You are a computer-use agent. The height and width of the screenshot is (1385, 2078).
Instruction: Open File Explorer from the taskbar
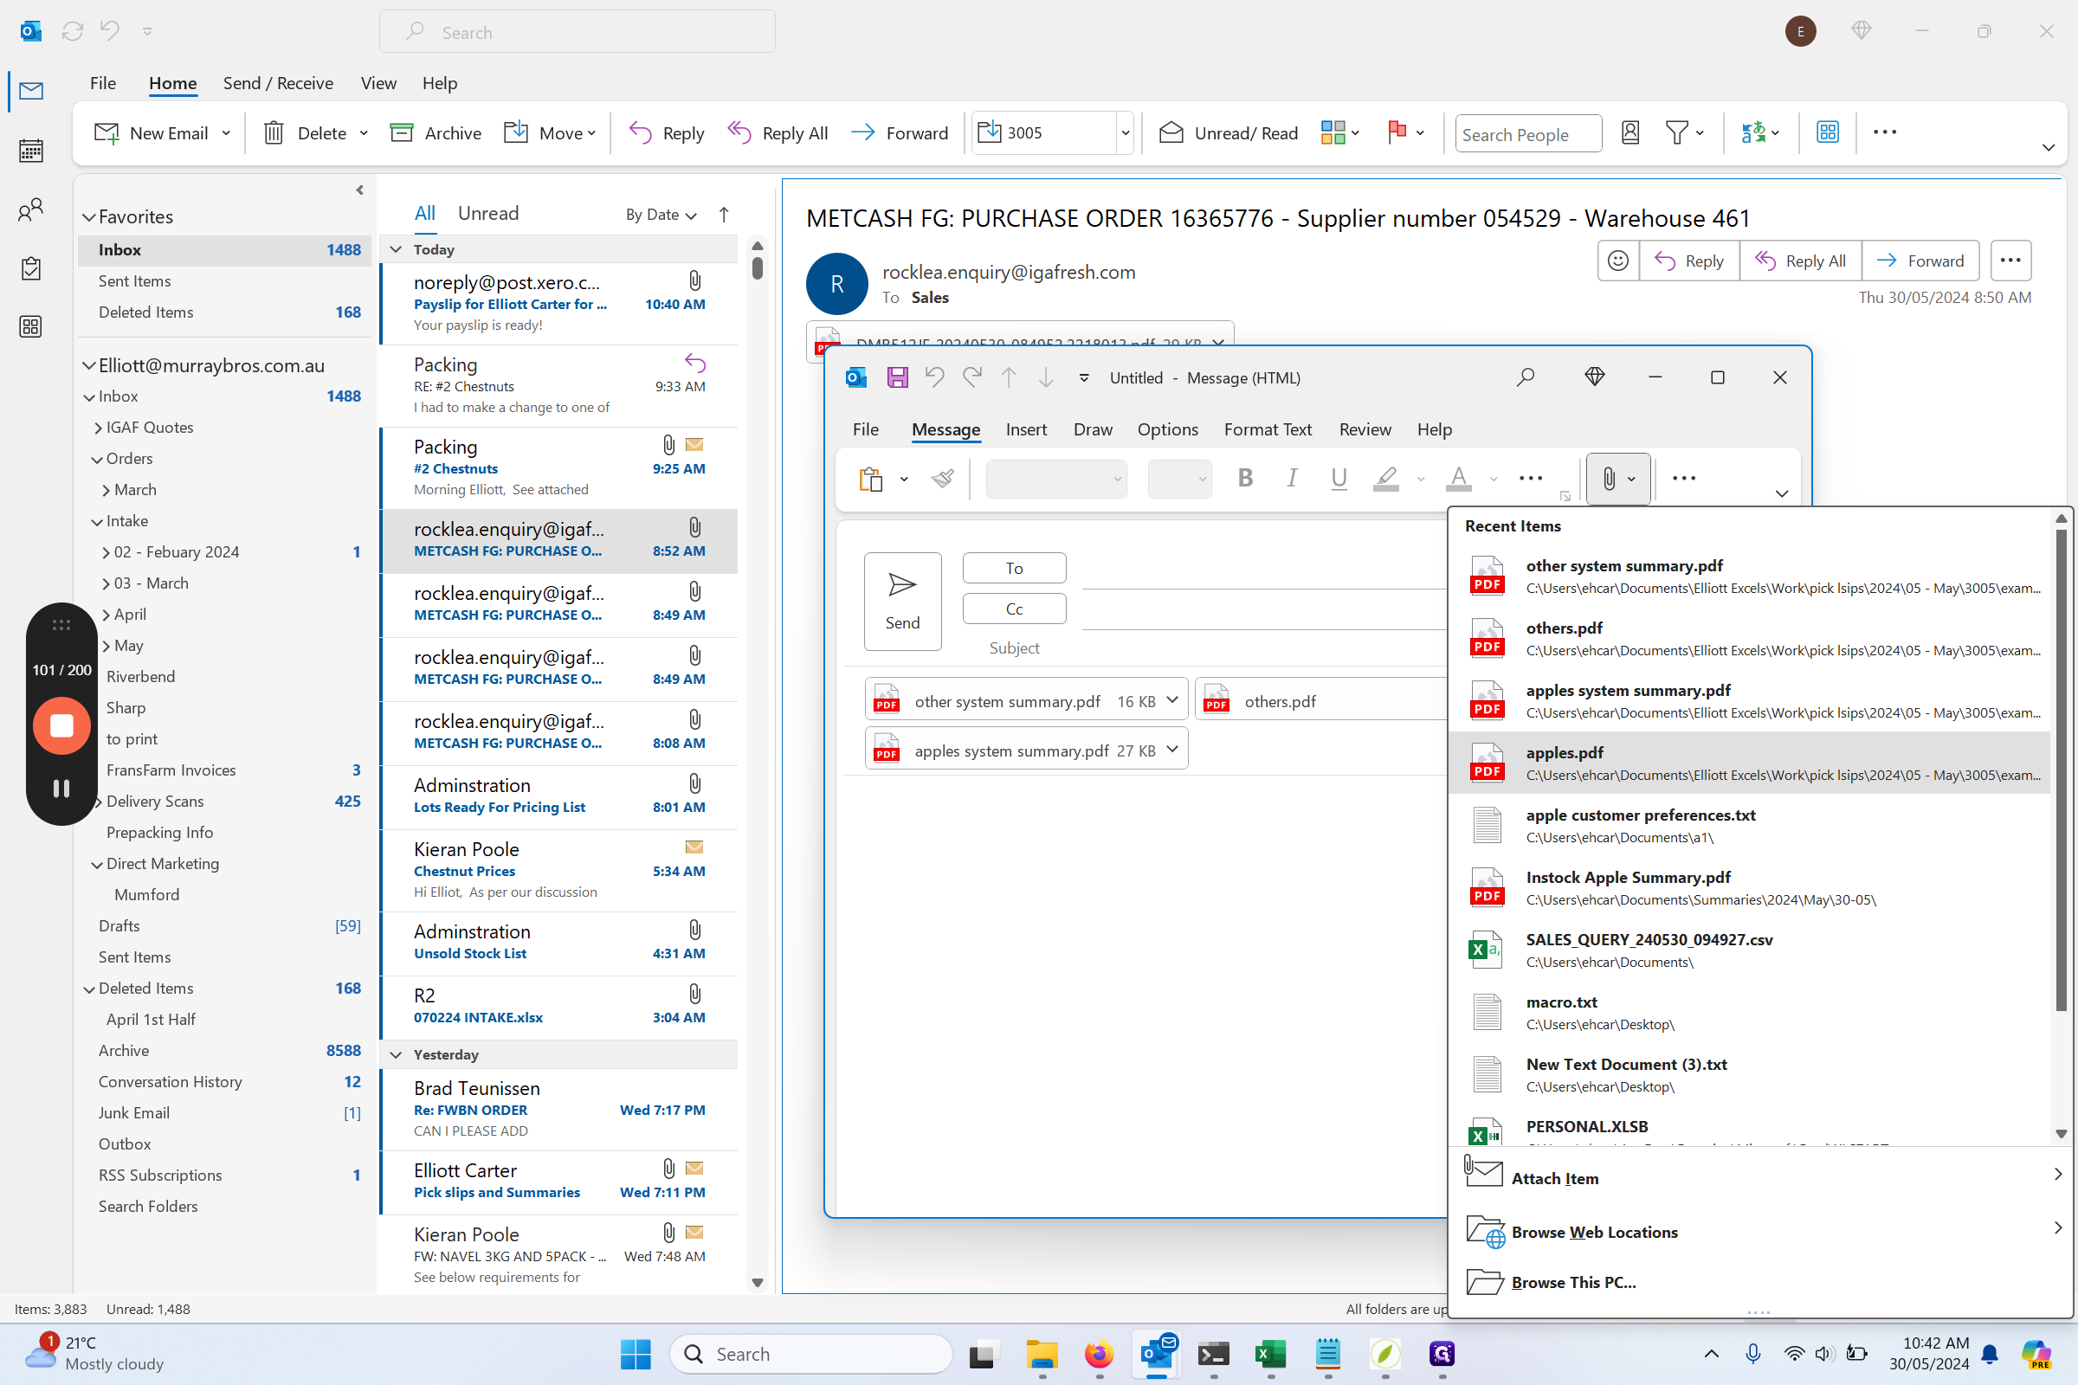pyautogui.click(x=1042, y=1354)
